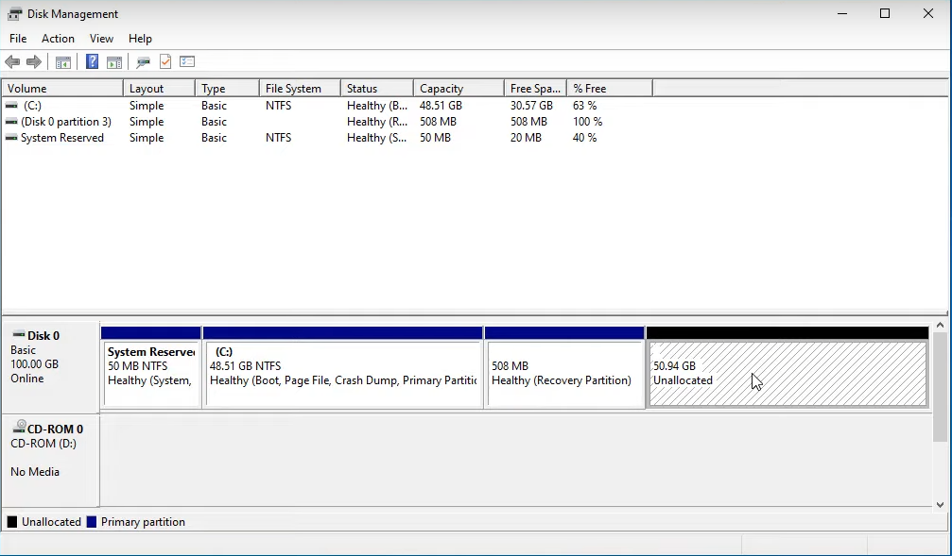Click the 40 % free cell
The height and width of the screenshot is (556, 952).
tap(584, 138)
